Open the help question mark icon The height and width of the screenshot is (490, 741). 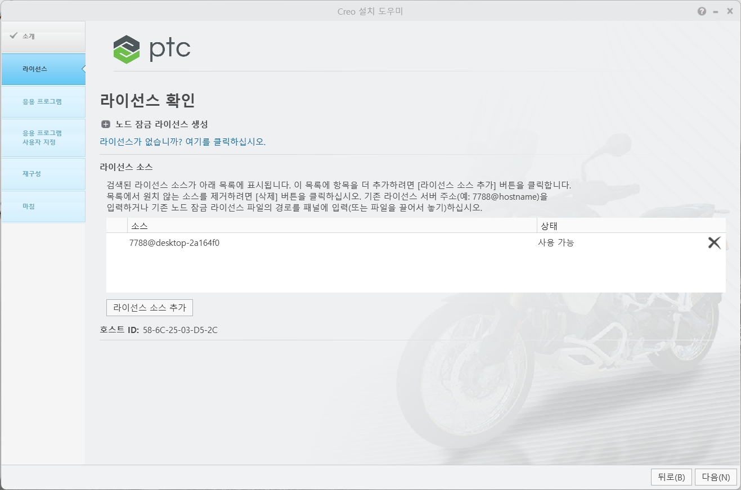point(702,11)
